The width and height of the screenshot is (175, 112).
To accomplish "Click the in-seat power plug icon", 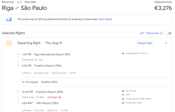I will click(x=123, y=99).
